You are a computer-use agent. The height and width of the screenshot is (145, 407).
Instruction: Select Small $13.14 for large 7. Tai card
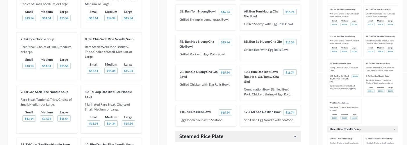click(x=29, y=66)
